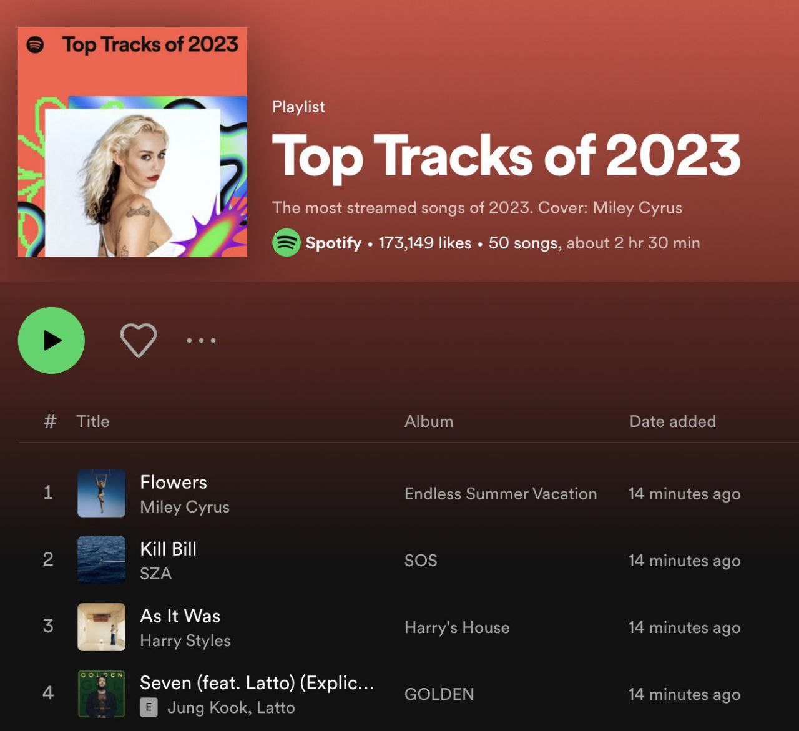Screen dimensions: 799x731
Task: Like the playlist with the heart icon
Action: [x=138, y=340]
